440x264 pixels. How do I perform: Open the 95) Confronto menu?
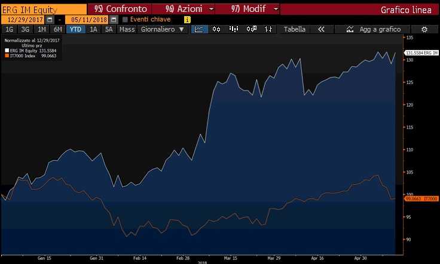(120, 9)
